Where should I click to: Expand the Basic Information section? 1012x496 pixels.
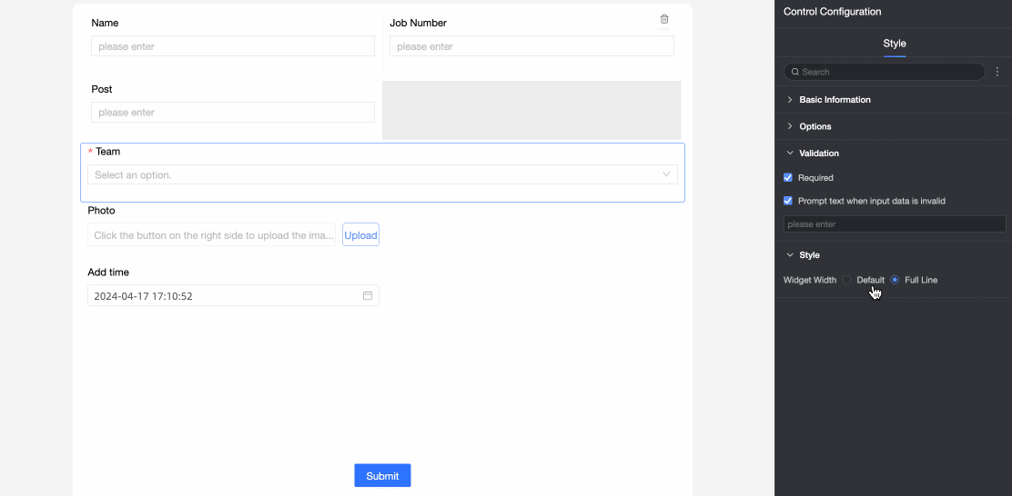point(790,100)
